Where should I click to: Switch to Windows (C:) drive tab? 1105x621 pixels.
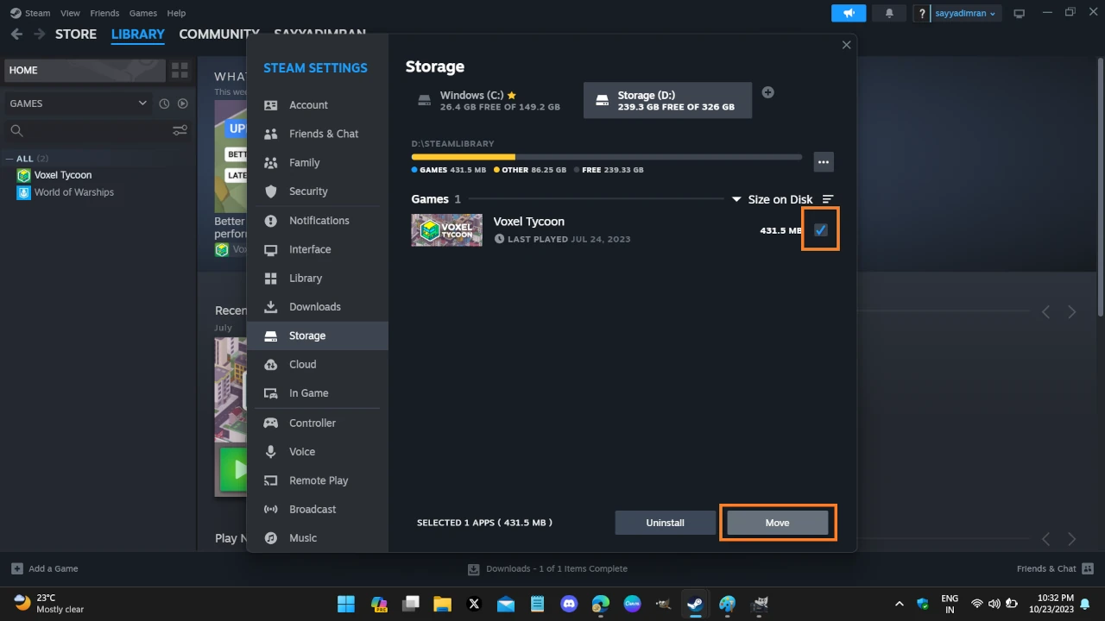point(489,101)
